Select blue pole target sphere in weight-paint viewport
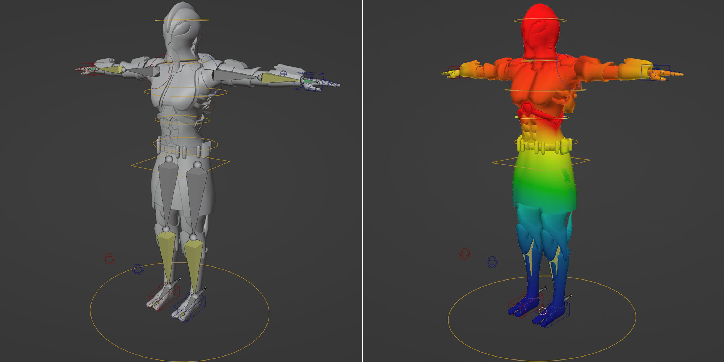 pos(492,262)
